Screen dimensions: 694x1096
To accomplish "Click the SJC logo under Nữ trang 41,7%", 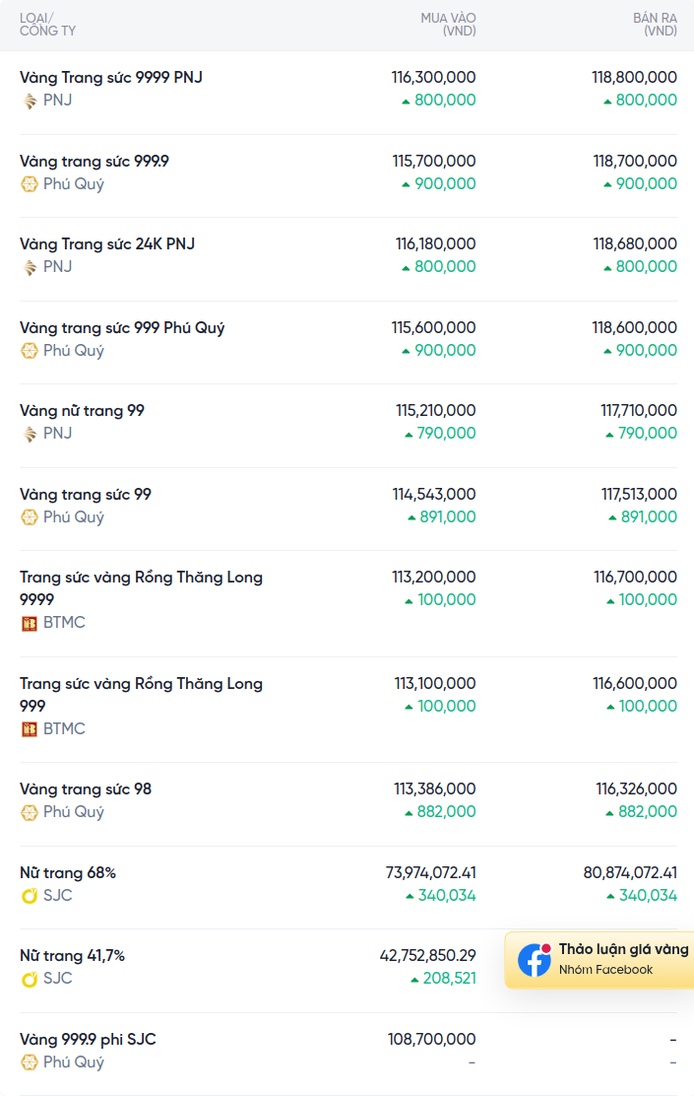I will click(x=30, y=979).
